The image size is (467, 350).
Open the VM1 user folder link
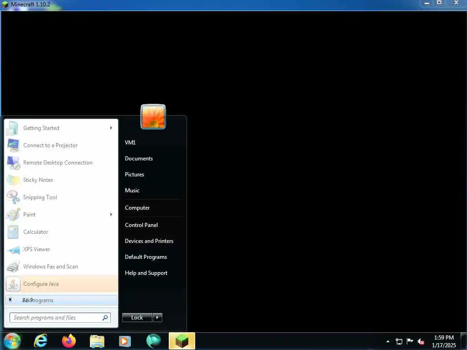(x=130, y=143)
